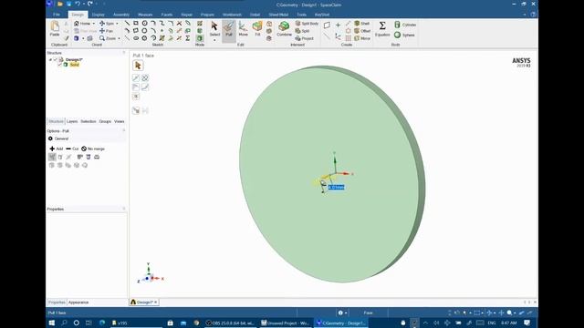Click the Help icon at ribbon right
This screenshot has height=328, width=584.
(533, 15)
